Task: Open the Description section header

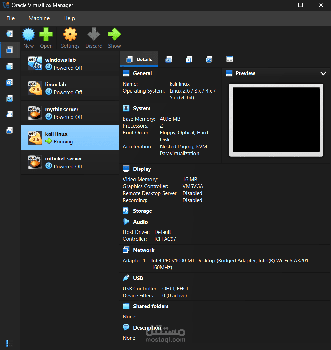Action: tap(147, 328)
